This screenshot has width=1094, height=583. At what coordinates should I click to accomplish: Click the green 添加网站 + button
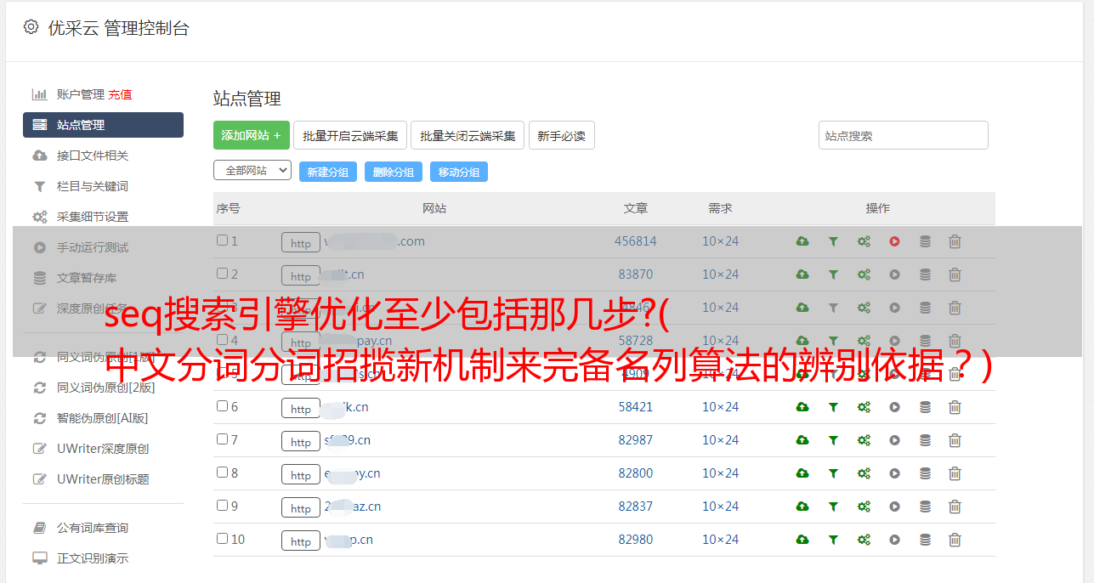pos(252,135)
